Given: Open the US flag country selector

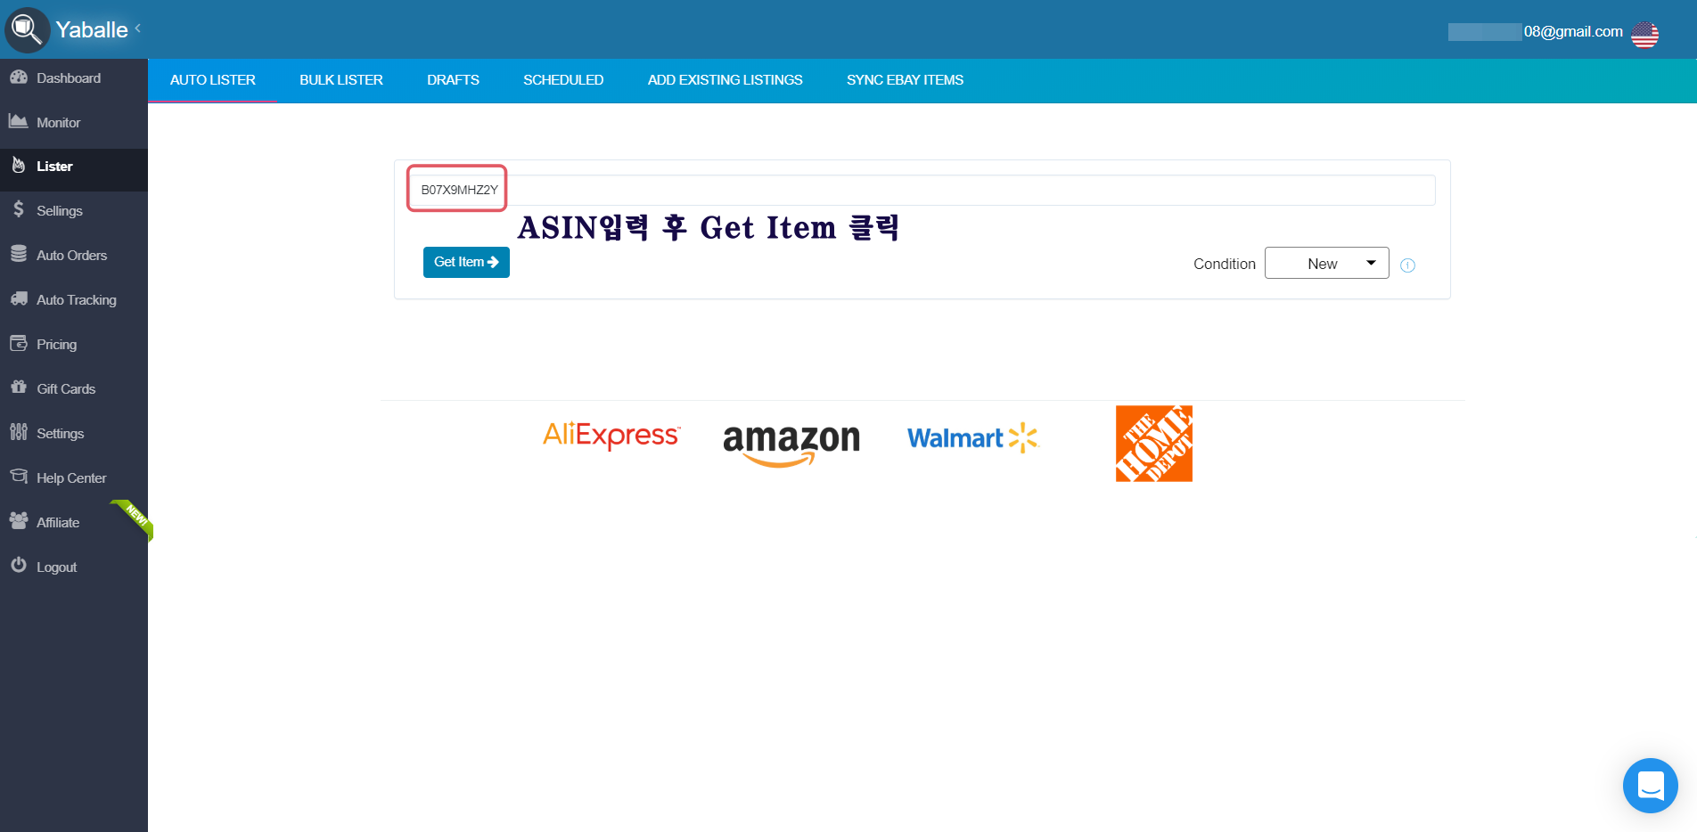Looking at the screenshot, I should 1644,35.
